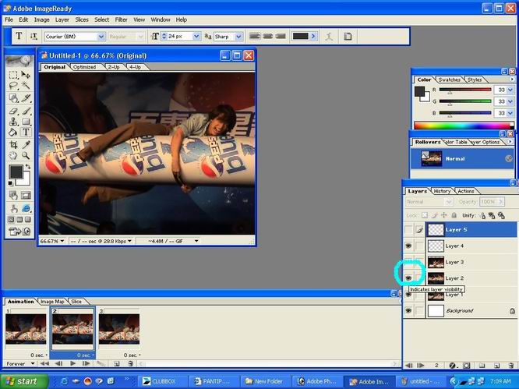Viewport: 519px width, 389px height.
Task: Click the color spectrum ramp bar
Action: click(x=464, y=126)
